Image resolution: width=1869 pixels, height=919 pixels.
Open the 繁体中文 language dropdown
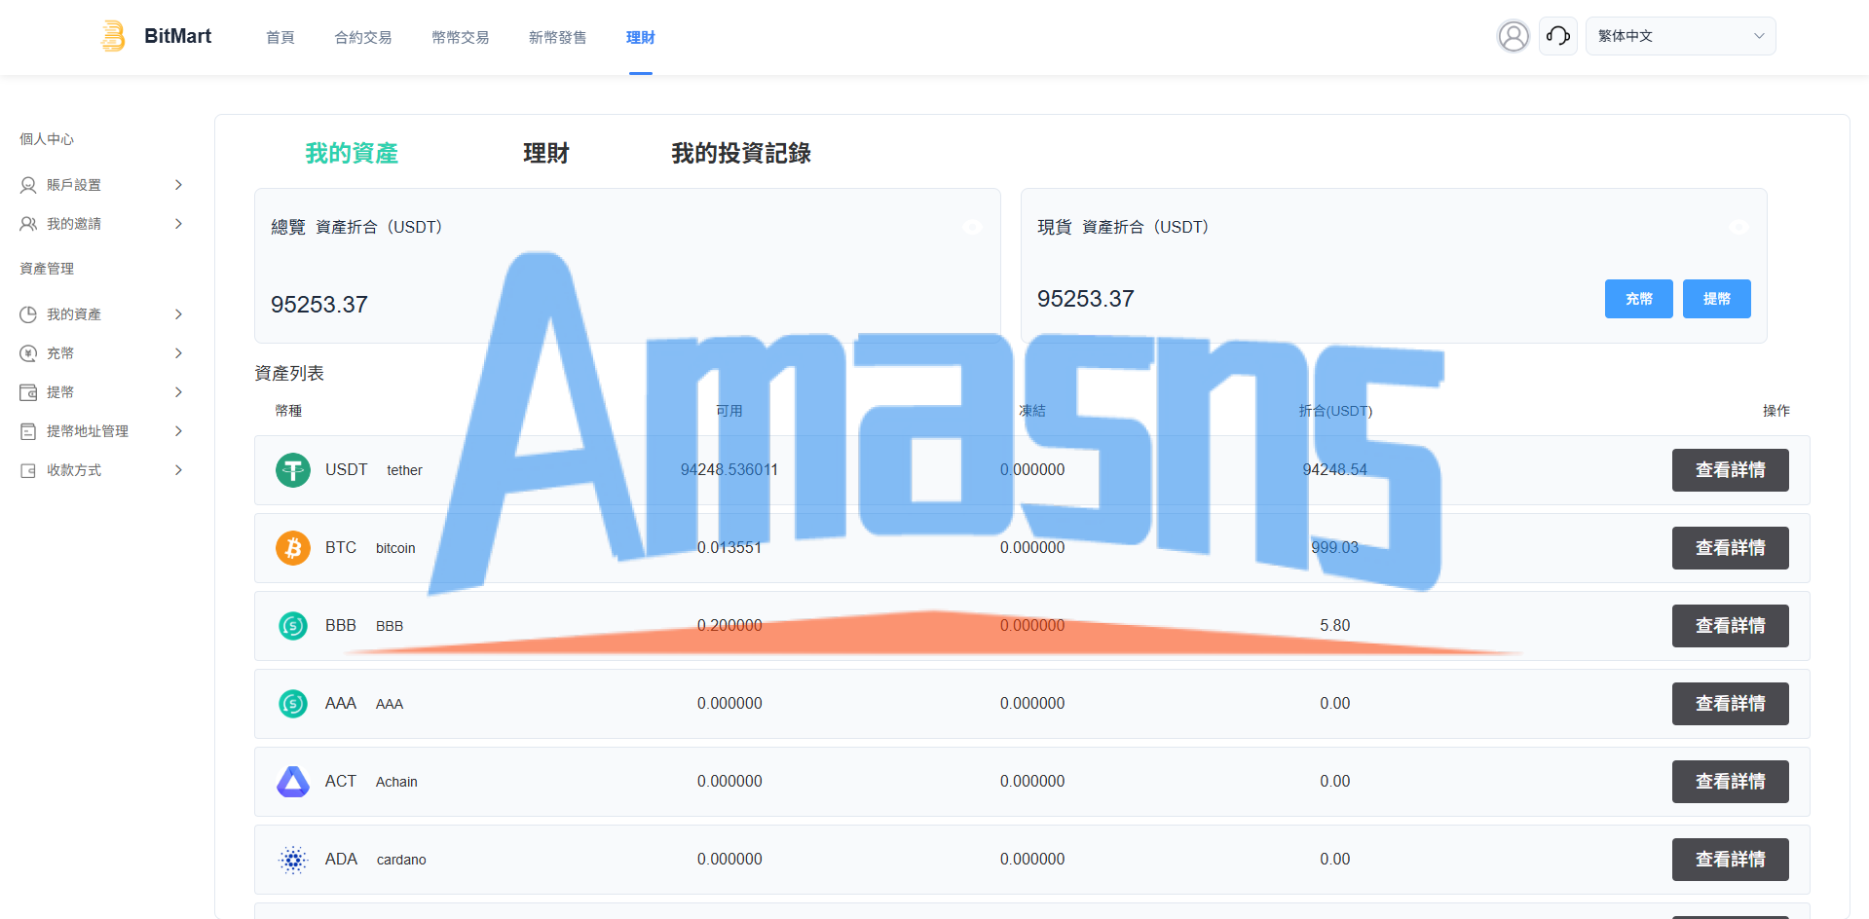[1681, 36]
